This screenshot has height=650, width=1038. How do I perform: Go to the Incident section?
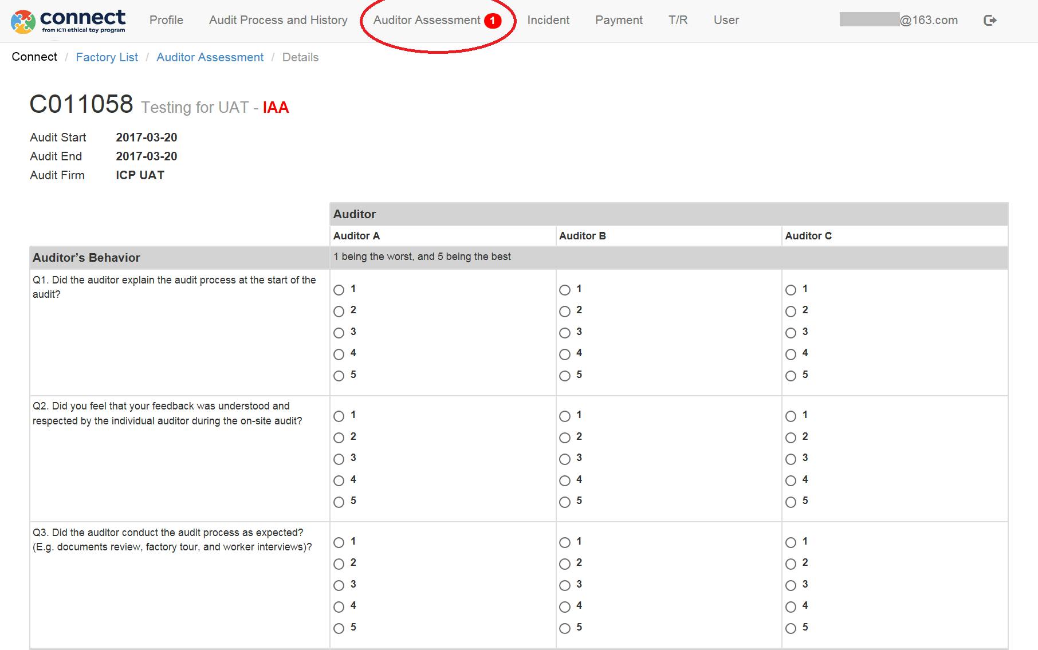pyautogui.click(x=548, y=20)
